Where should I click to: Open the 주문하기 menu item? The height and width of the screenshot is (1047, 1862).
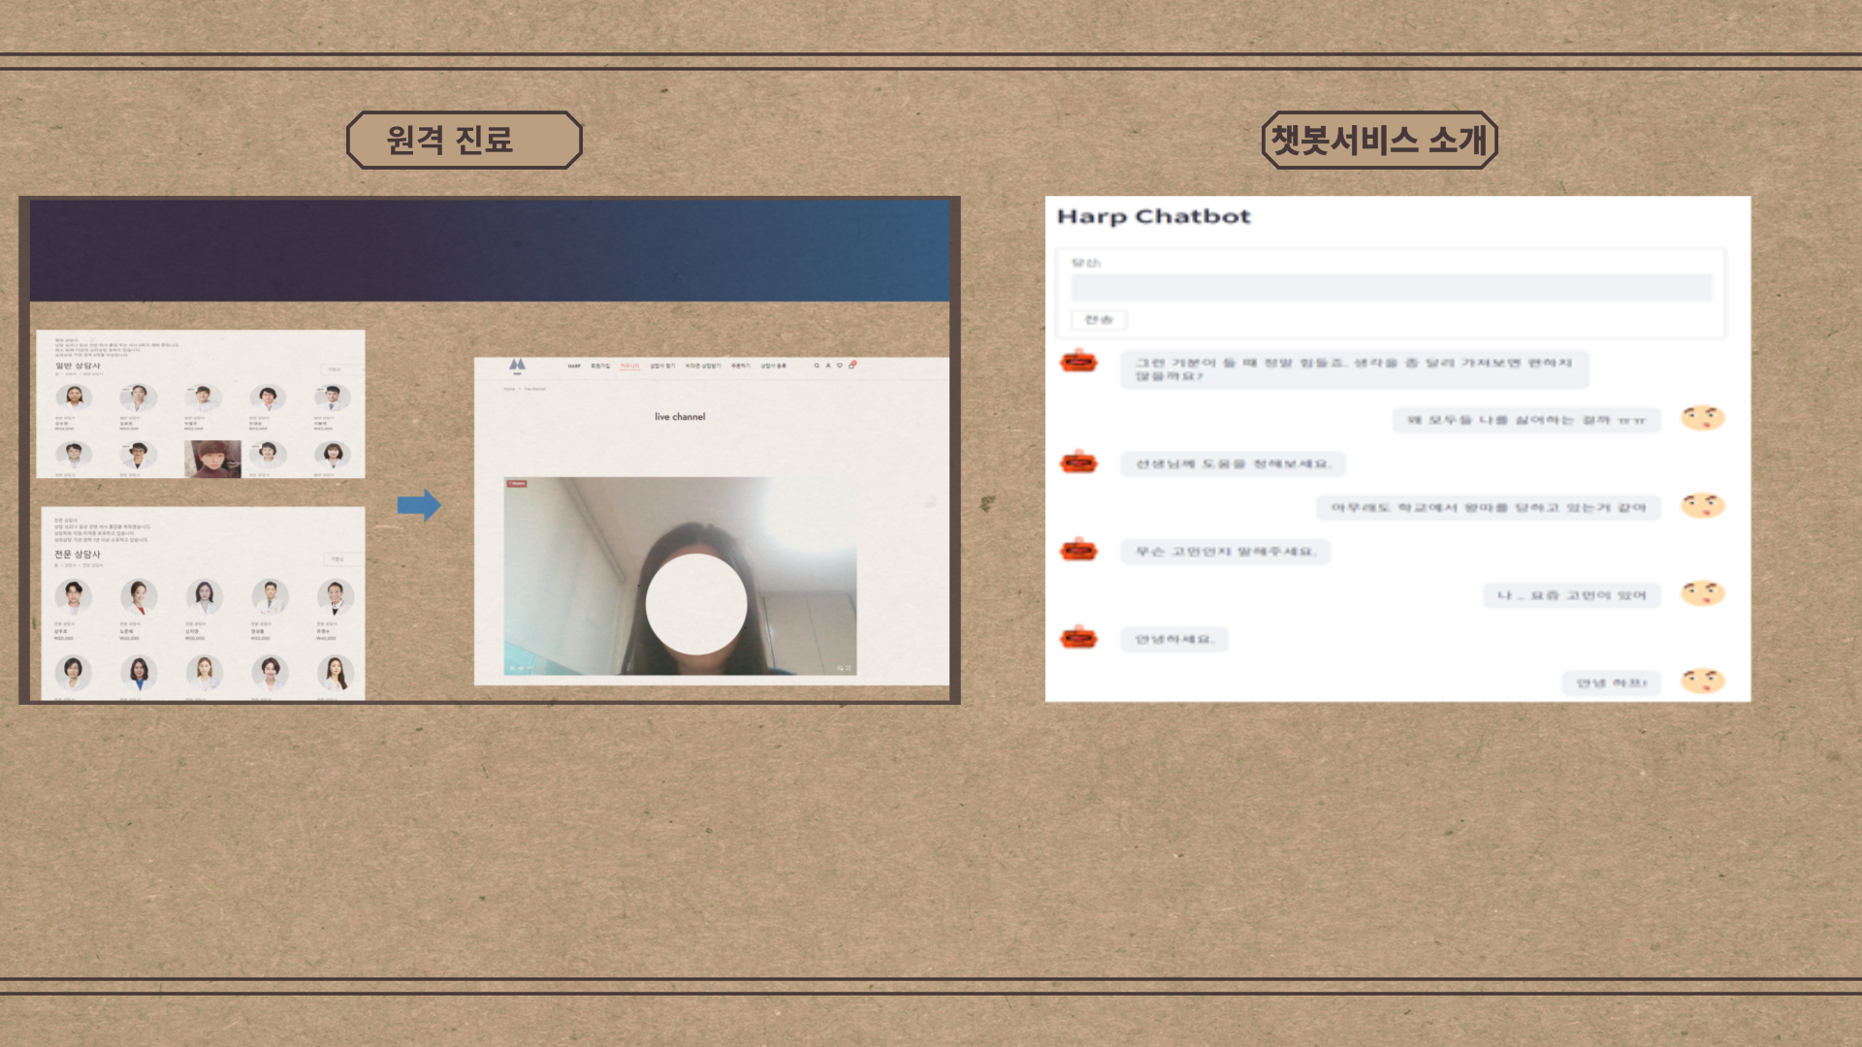click(x=740, y=365)
